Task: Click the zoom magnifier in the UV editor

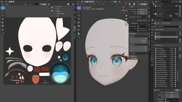Action: (52, 8)
